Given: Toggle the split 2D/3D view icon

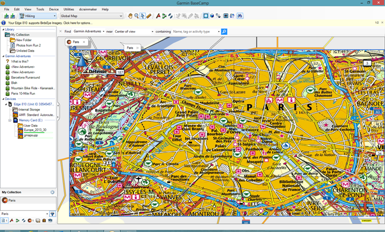Looking at the screenshot, I should point(218,16).
